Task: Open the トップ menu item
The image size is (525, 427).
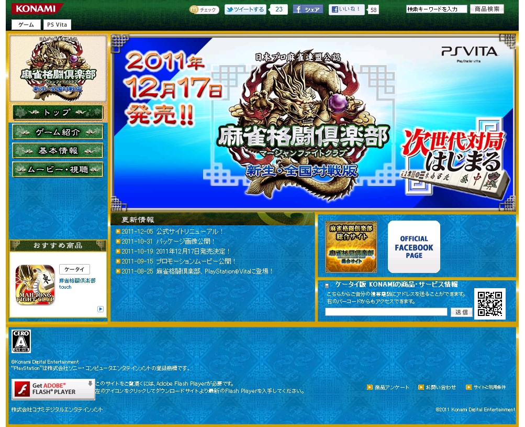Action: coord(58,113)
